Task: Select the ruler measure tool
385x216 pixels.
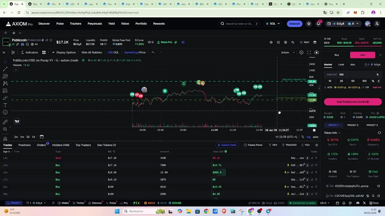Action: tap(5, 122)
